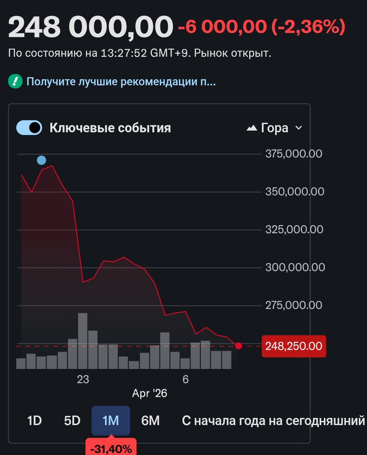Screen dimensions: 367x455
Task: Click the 300,000.00 axis label
Action: coord(295,267)
